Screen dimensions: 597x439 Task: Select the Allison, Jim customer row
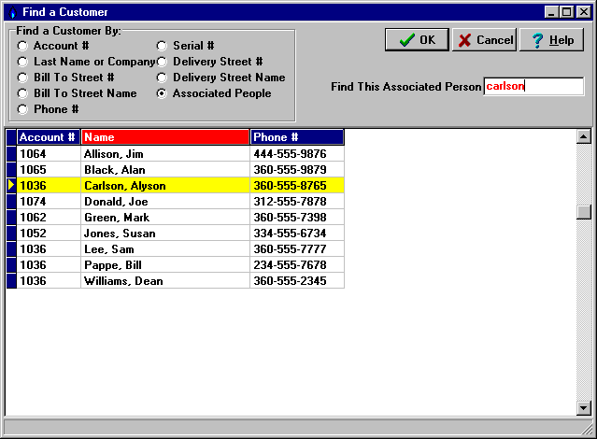(x=165, y=154)
